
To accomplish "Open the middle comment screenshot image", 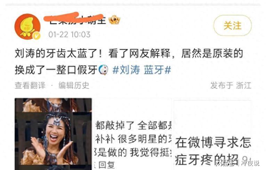I will [133, 134].
